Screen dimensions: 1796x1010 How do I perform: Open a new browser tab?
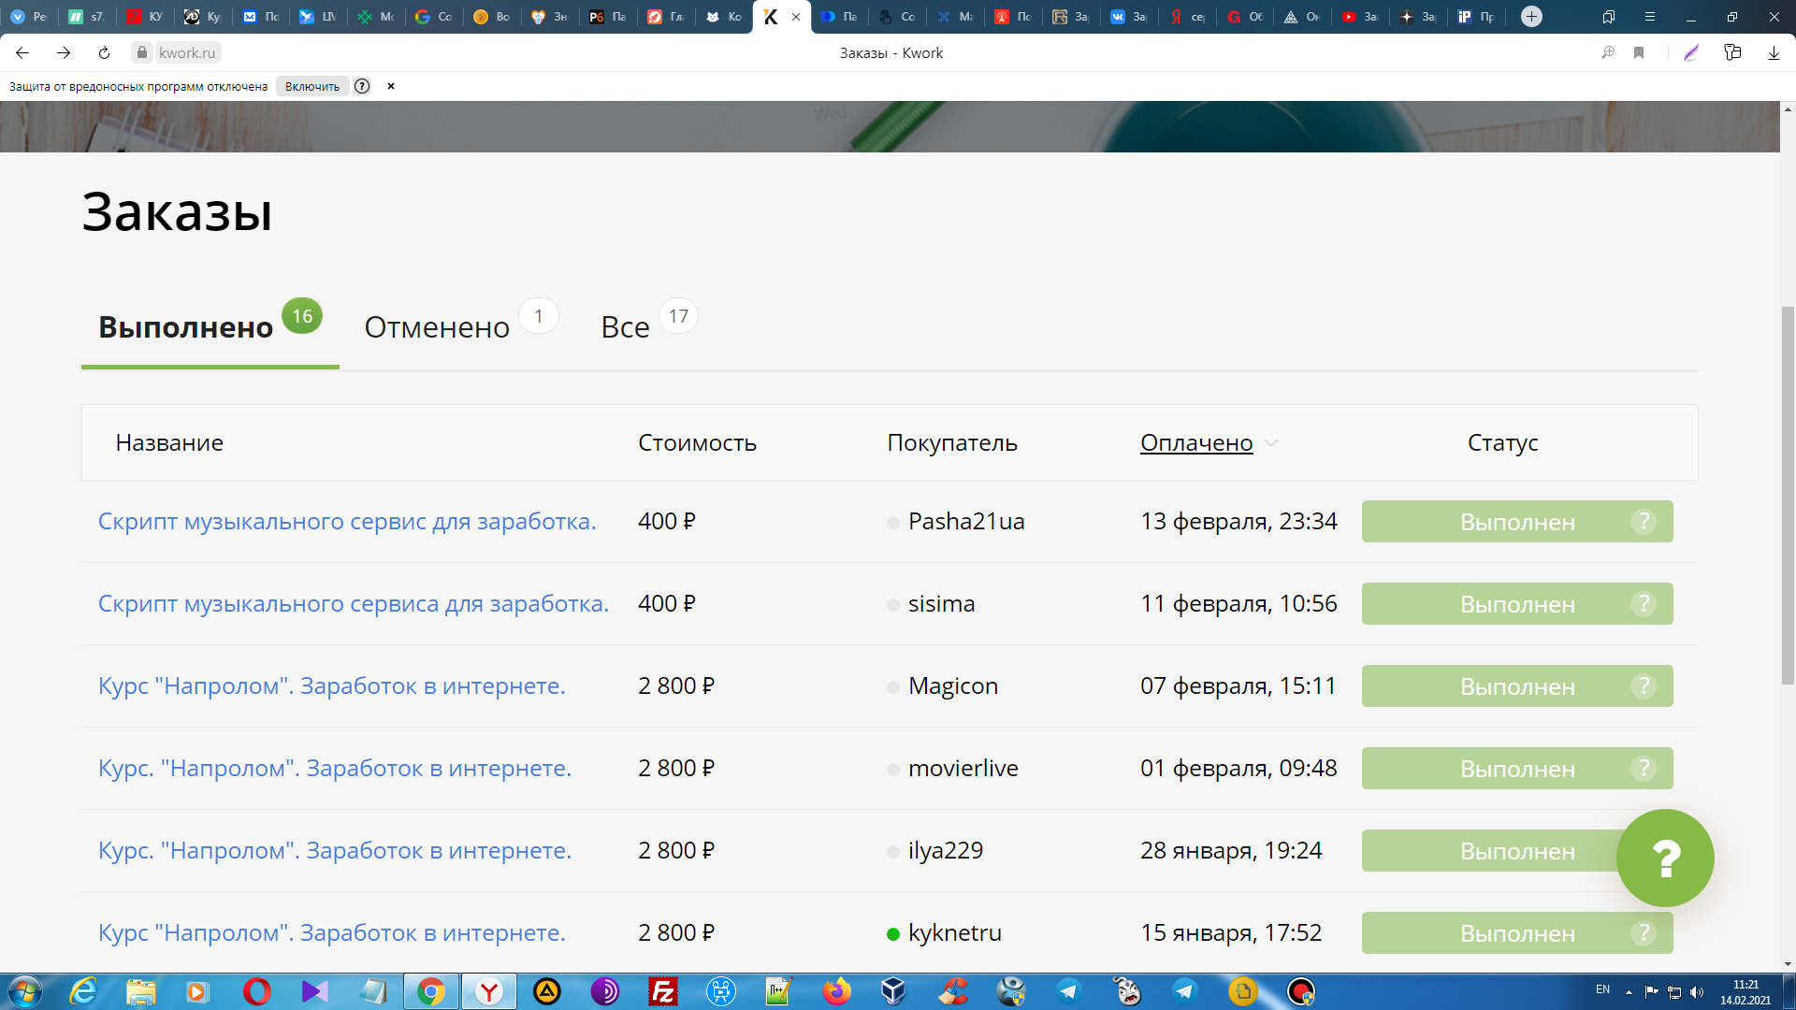[1531, 17]
